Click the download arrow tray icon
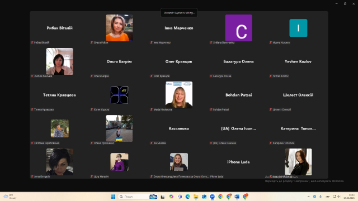 coord(321,197)
